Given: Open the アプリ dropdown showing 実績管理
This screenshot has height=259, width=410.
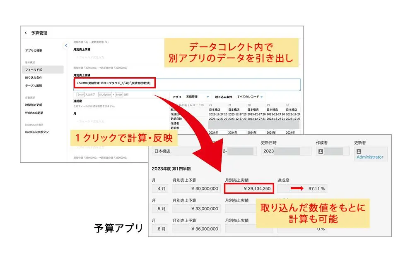Looking at the screenshot, I should [198, 96].
